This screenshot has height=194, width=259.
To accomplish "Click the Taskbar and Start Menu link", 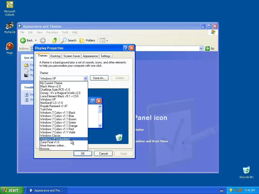I will 152,141.
